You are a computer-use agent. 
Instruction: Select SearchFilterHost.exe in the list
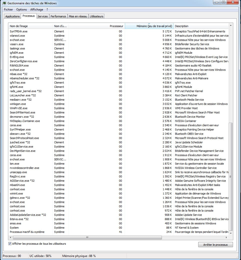[118, 112]
